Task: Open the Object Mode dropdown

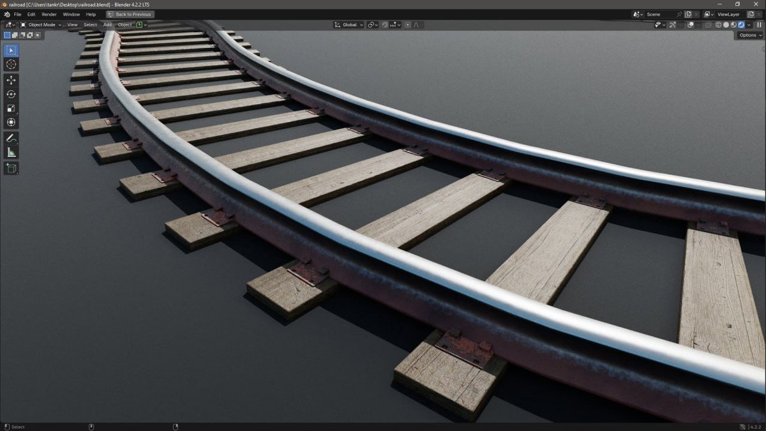Action: [x=40, y=24]
